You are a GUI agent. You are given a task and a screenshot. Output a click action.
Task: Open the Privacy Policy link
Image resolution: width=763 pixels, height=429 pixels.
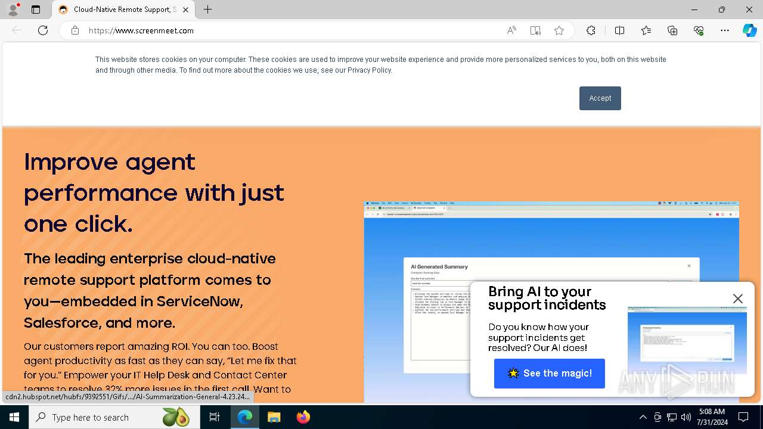(369, 70)
